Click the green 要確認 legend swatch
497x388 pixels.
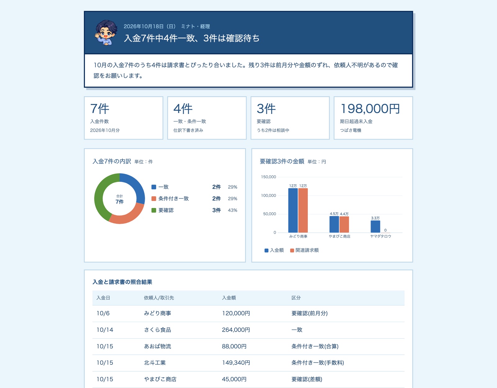click(x=154, y=210)
